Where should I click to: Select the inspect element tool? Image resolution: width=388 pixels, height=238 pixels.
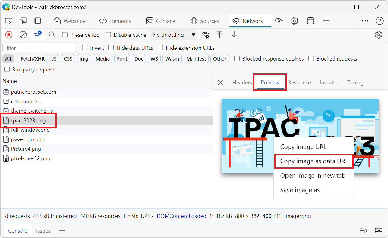click(x=8, y=20)
